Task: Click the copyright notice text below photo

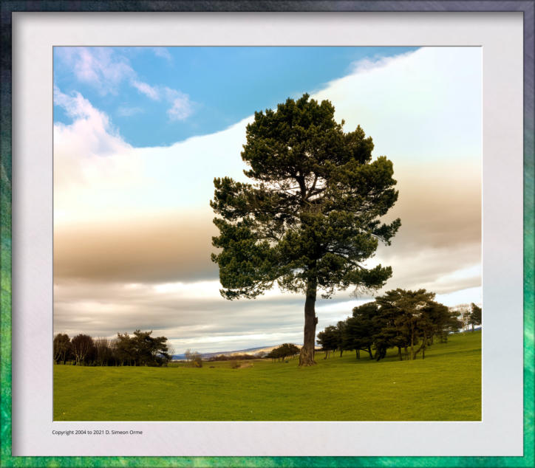Action: point(97,432)
